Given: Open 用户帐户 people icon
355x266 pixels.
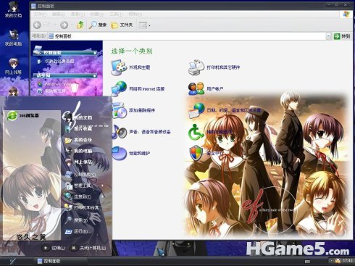Looking at the screenshot, I should pos(196,88).
